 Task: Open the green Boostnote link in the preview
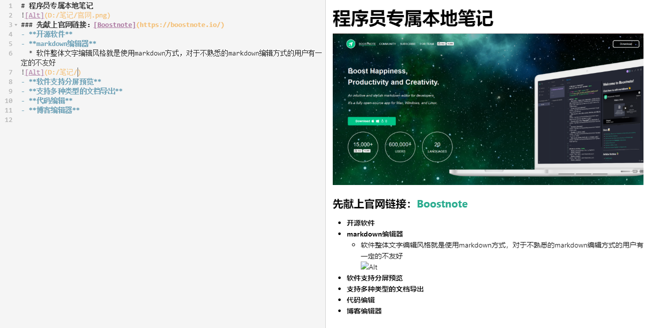(442, 204)
